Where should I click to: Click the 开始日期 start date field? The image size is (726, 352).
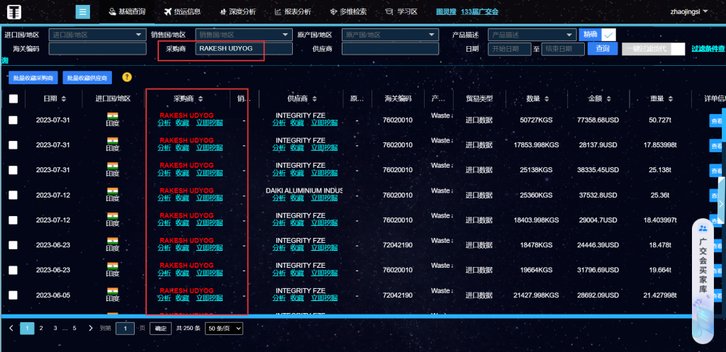(x=509, y=49)
